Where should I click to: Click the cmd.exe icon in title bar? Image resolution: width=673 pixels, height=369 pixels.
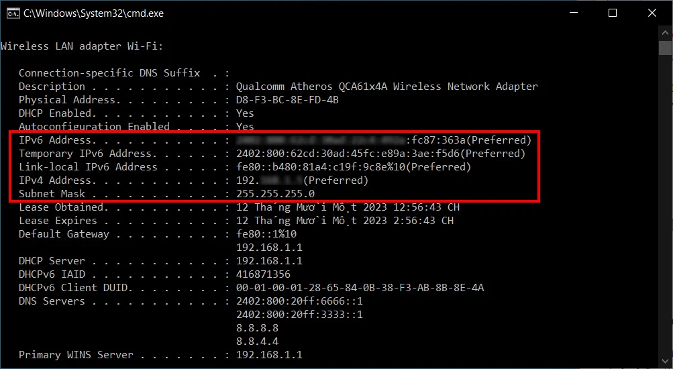(x=13, y=13)
